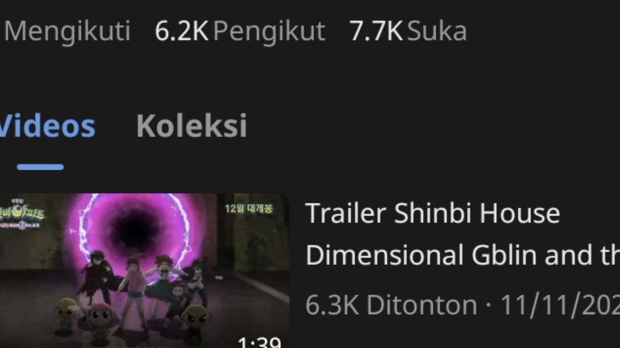Click the 7.7K likes count
This screenshot has width=620, height=348.
(x=375, y=31)
